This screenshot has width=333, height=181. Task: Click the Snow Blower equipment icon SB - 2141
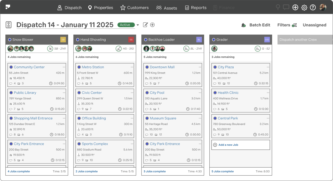coord(50,49)
